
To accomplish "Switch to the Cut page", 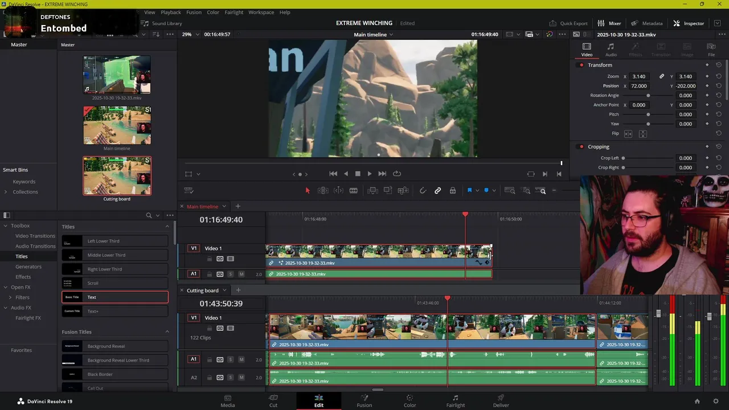I will click(273, 401).
